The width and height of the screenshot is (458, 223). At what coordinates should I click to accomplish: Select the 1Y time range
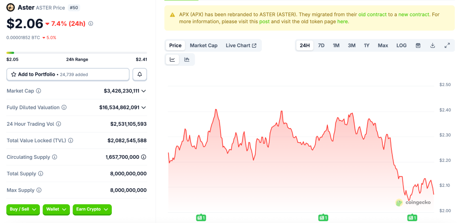[x=367, y=45]
